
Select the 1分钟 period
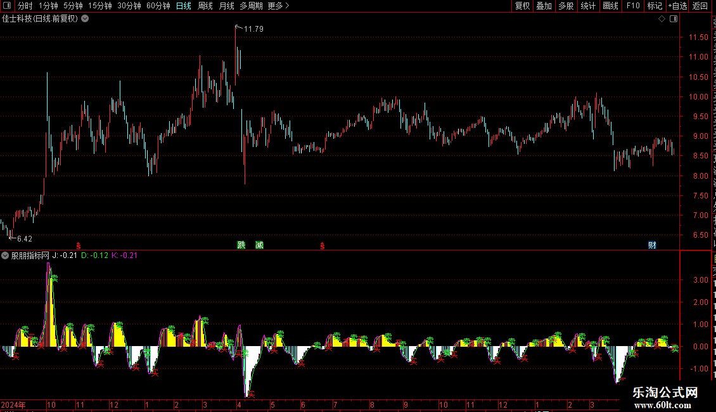pyautogui.click(x=48, y=6)
